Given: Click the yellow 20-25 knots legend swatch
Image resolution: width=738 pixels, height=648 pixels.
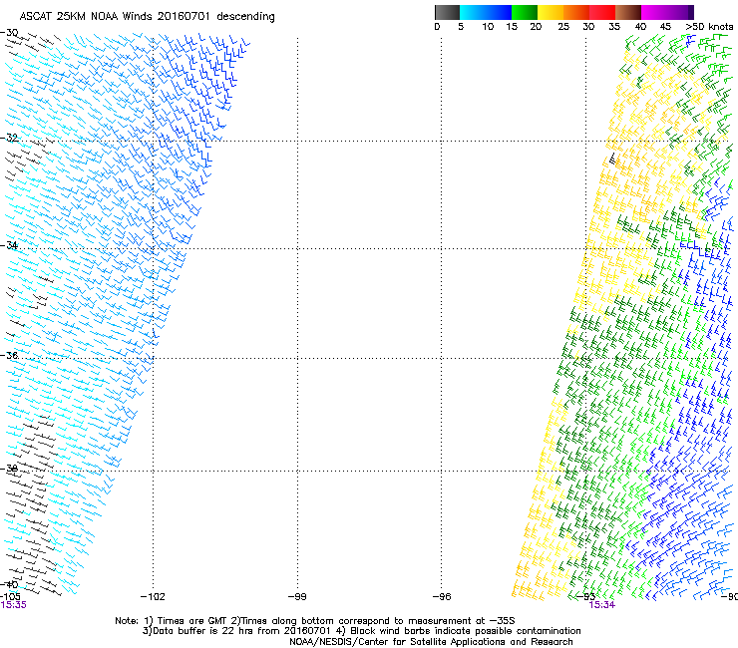Looking at the screenshot, I should (551, 12).
